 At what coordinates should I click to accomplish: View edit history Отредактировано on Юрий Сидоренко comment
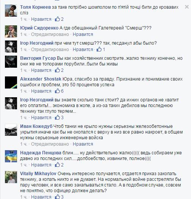click(50, 34)
